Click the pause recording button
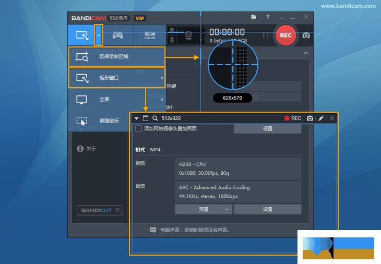The image size is (381, 264). (266, 35)
